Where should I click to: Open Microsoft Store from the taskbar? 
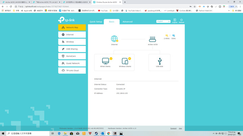(72, 133)
